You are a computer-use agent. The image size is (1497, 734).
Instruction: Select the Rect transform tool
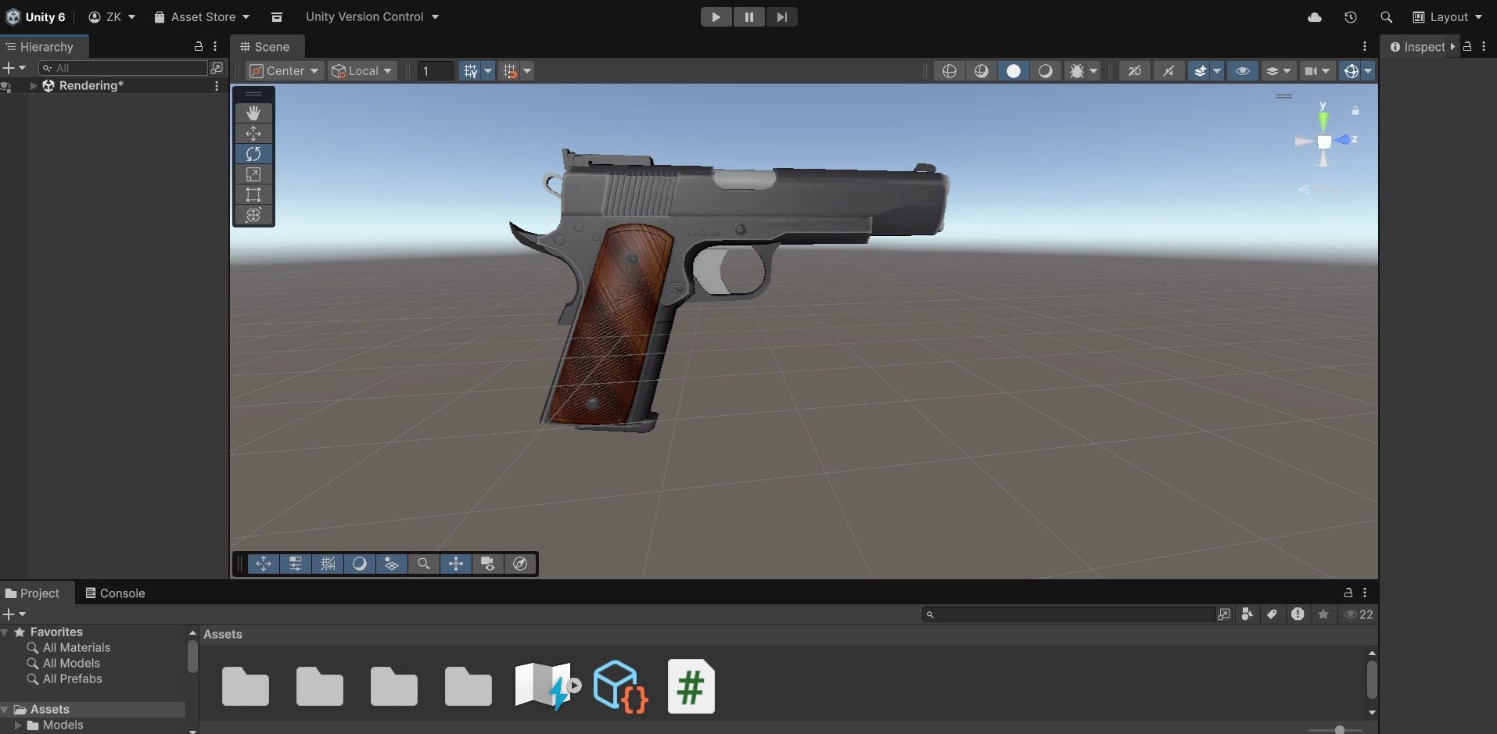[253, 195]
